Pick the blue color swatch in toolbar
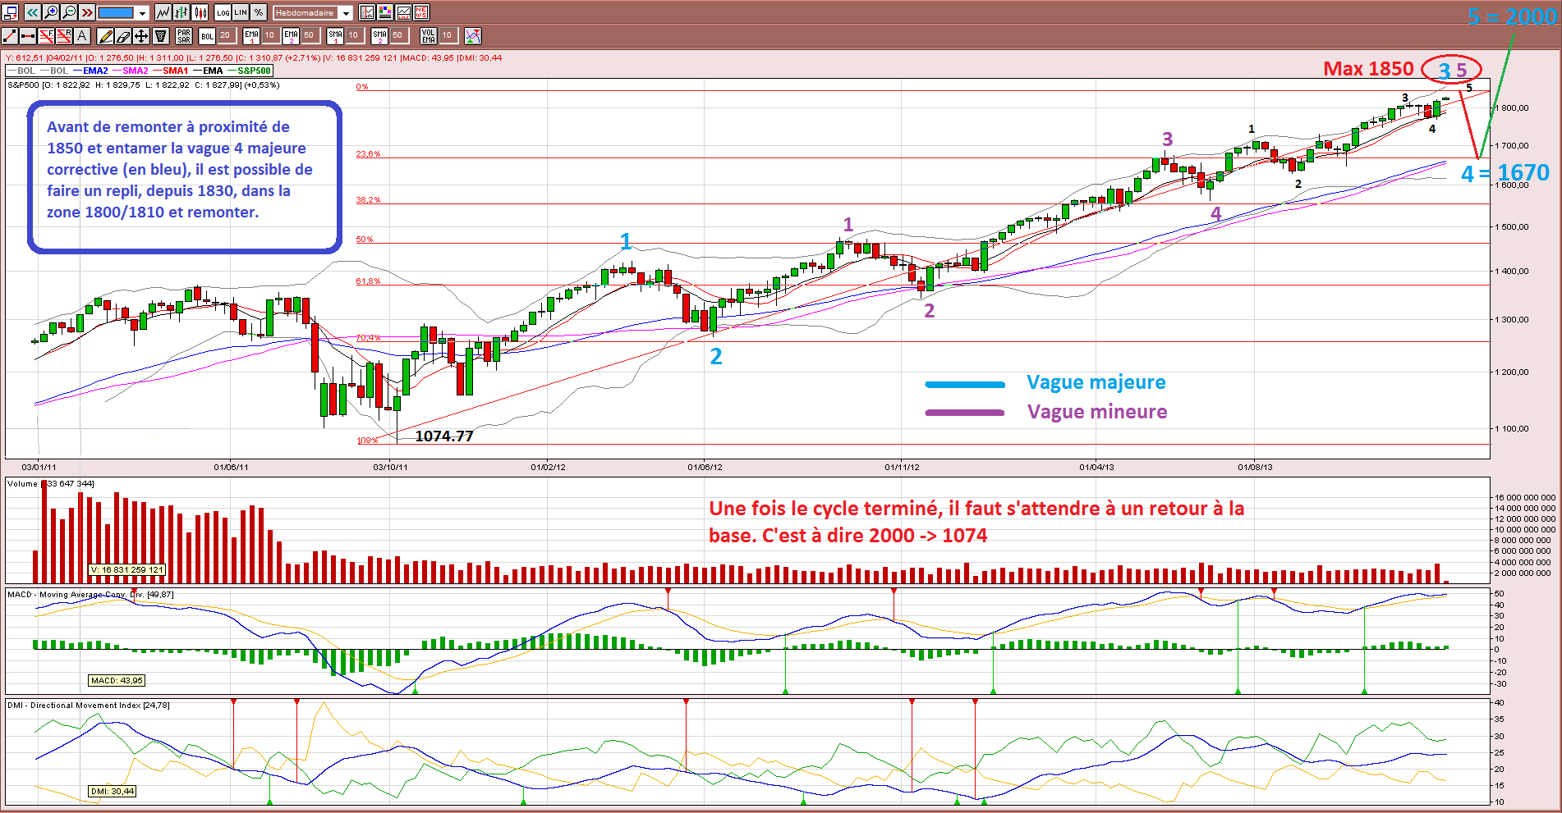The height and width of the screenshot is (813, 1562). [116, 13]
